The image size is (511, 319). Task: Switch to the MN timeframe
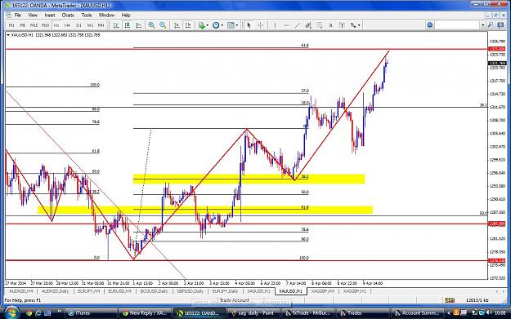click(x=101, y=25)
